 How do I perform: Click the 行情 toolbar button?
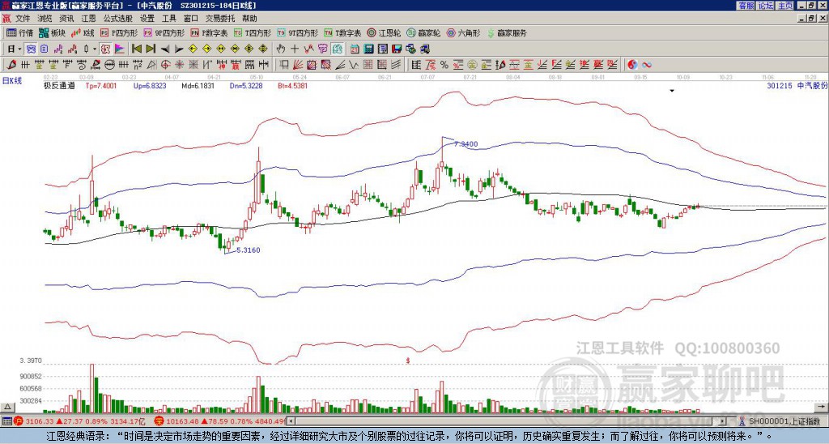click(x=20, y=32)
